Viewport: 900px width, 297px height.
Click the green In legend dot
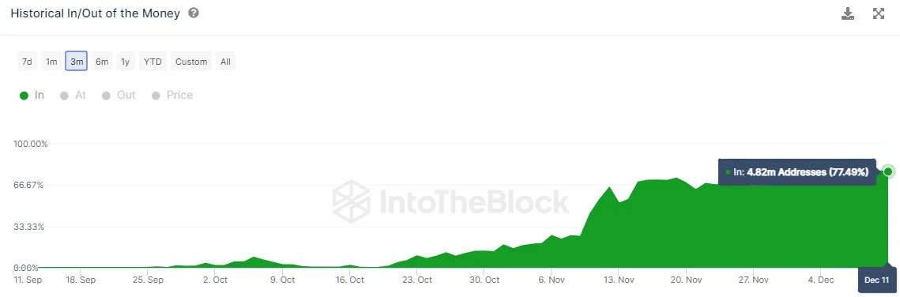pos(24,96)
